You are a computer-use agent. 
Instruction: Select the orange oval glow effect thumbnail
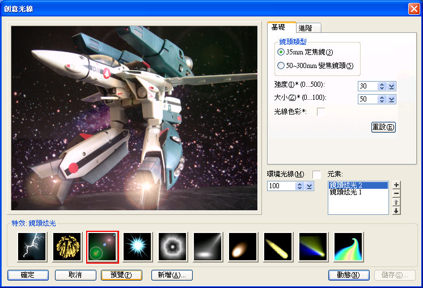[243, 247]
